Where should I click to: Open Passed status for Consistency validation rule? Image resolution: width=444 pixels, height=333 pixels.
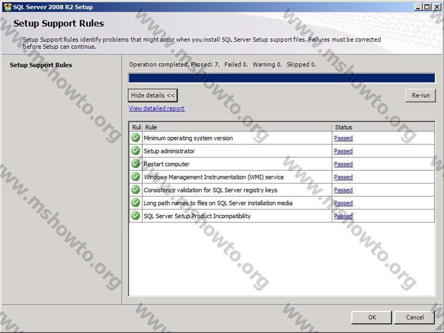point(343,190)
